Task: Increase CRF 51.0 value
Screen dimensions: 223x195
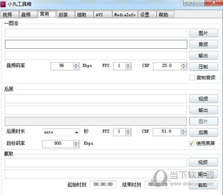Action: coord(183,130)
